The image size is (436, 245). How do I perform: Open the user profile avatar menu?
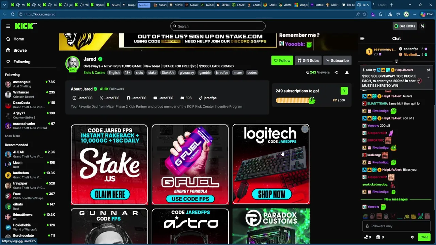click(422, 26)
